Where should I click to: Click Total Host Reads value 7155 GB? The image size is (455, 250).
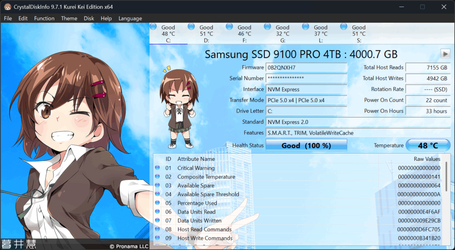point(428,67)
